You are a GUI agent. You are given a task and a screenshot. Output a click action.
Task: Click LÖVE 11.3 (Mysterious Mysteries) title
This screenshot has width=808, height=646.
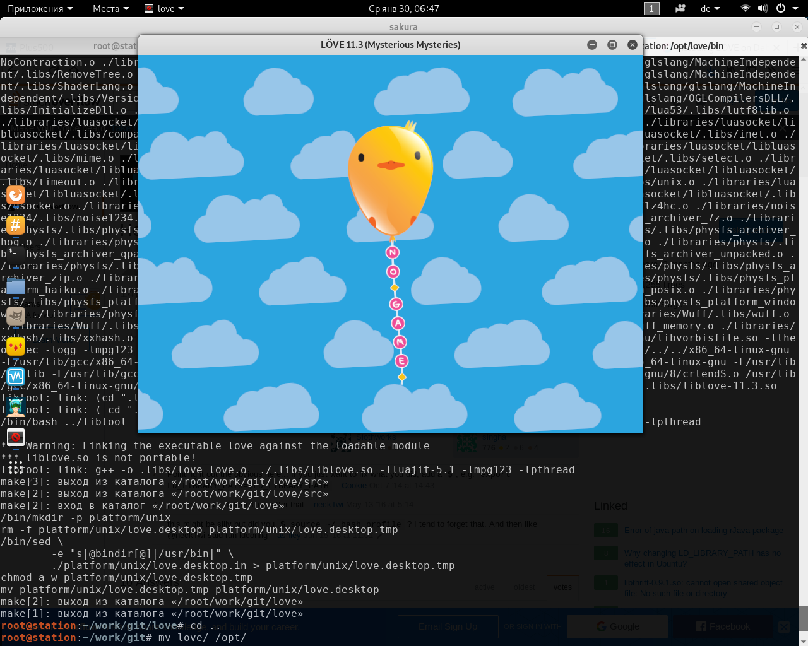(x=390, y=44)
